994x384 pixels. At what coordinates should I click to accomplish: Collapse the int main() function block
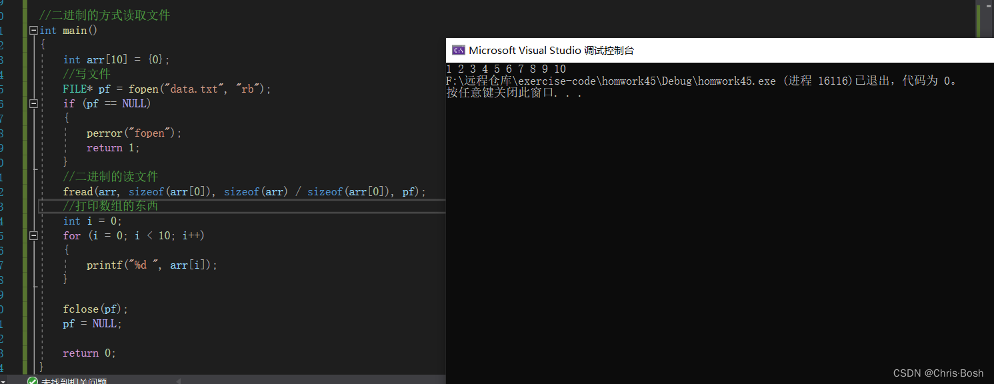click(33, 30)
